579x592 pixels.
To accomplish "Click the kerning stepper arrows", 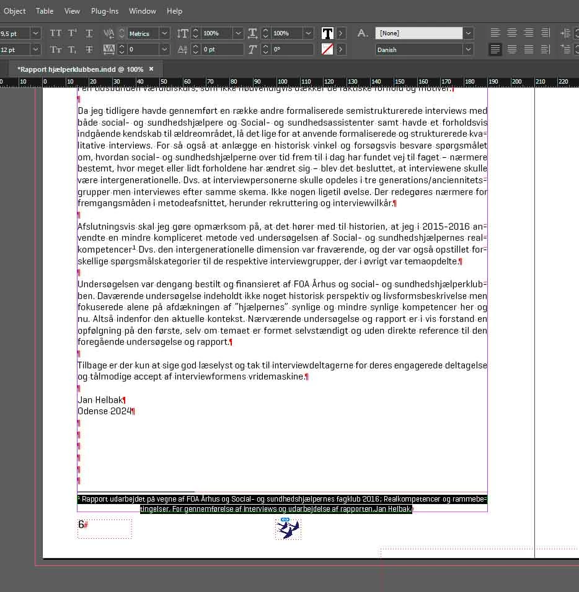I will [122, 33].
